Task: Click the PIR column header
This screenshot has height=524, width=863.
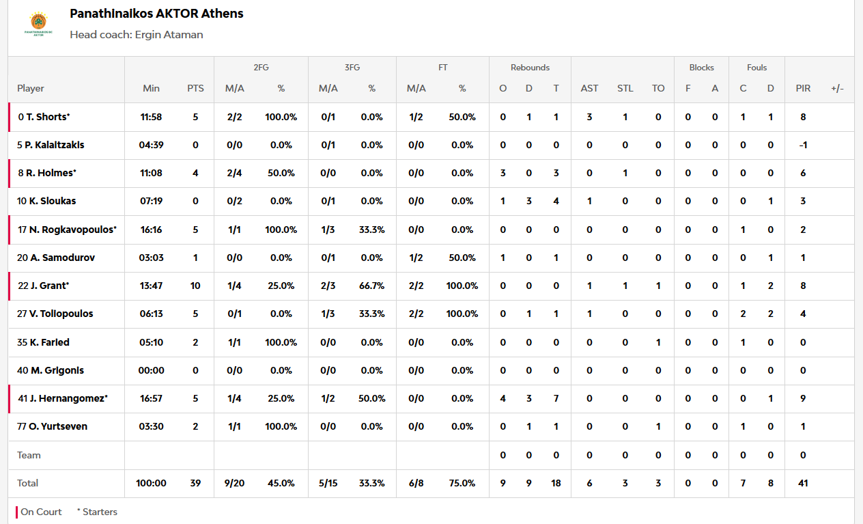Action: tap(803, 88)
